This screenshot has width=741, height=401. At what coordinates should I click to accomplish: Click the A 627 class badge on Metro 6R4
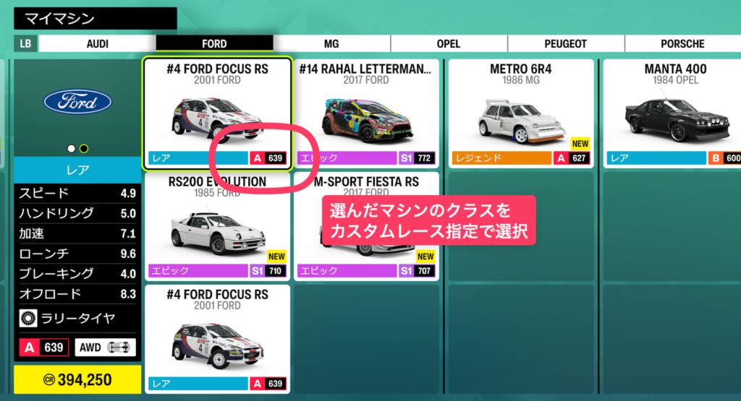click(x=572, y=158)
